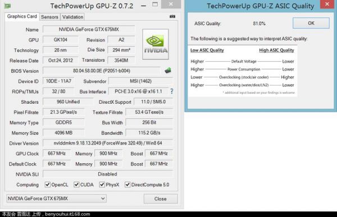Screen dimensions: 337x217
Task: Click the Memory Size field 4096 MB
Action: click(x=63, y=133)
